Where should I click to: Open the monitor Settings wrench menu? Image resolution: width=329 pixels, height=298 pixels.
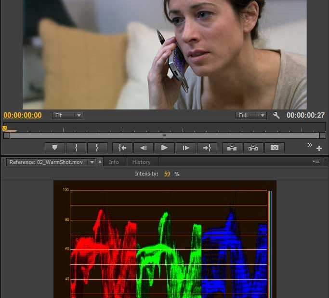click(x=276, y=115)
